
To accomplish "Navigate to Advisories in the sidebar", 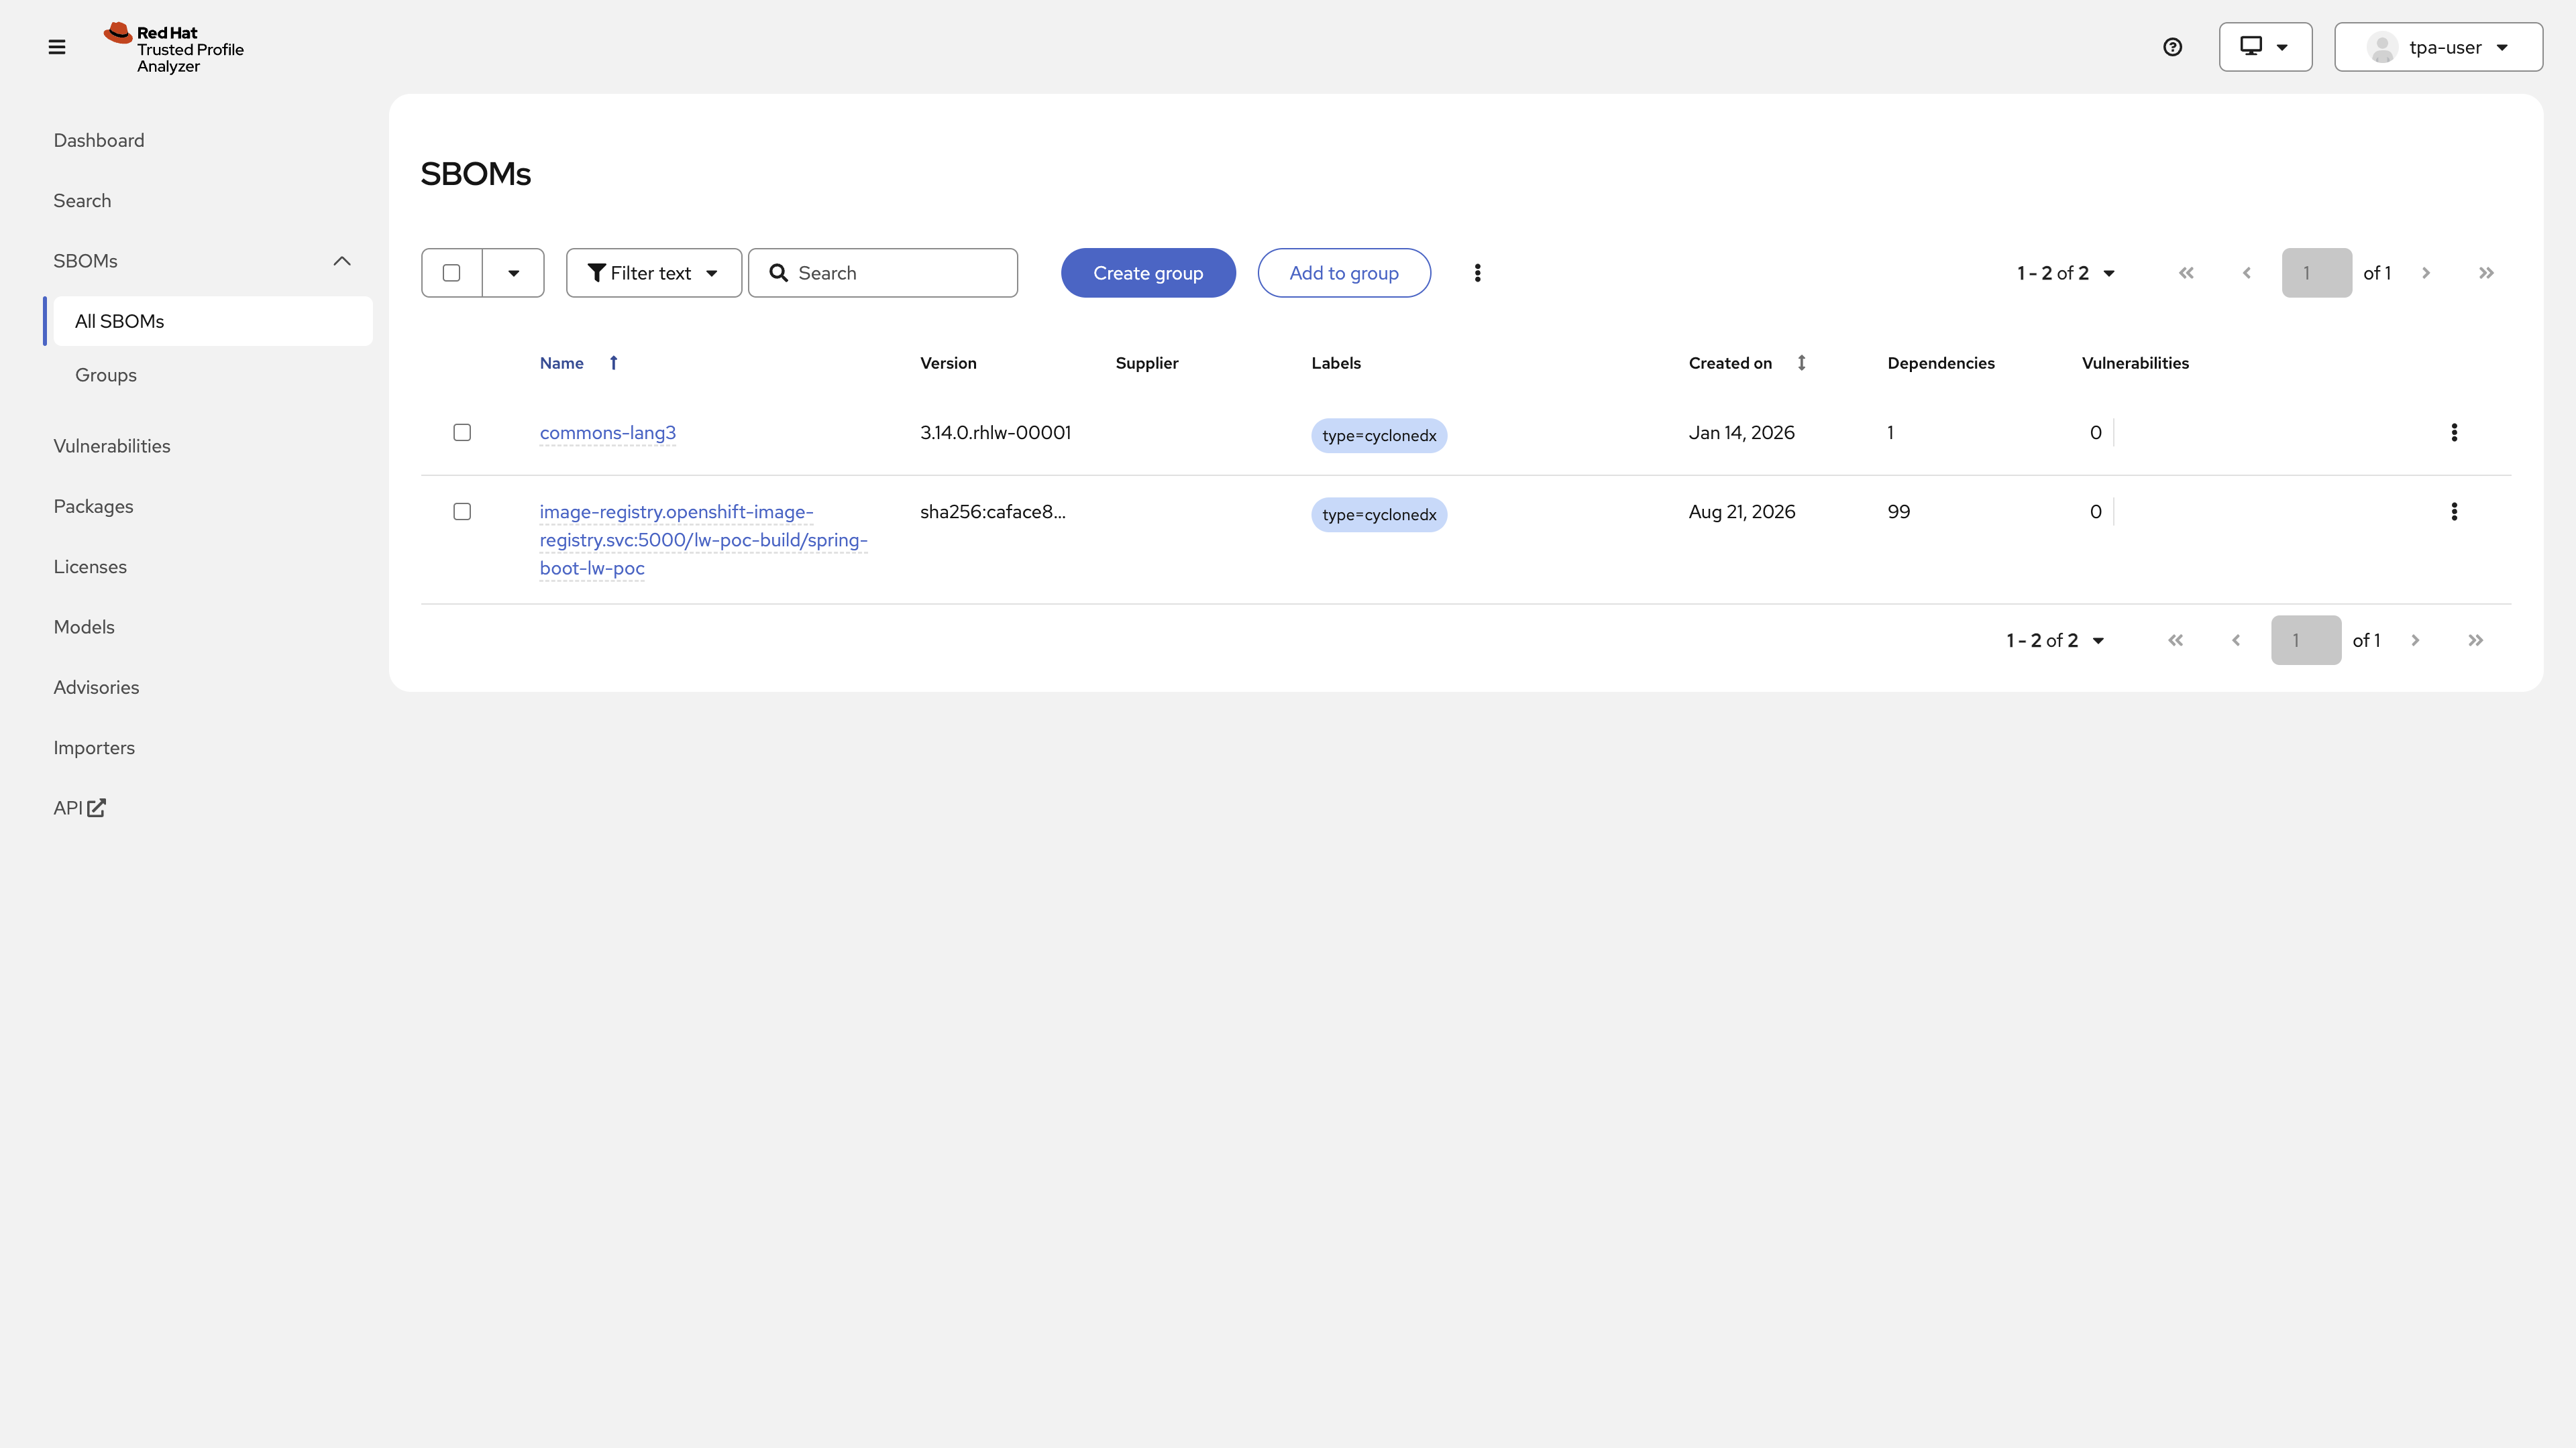I will pyautogui.click(x=96, y=688).
